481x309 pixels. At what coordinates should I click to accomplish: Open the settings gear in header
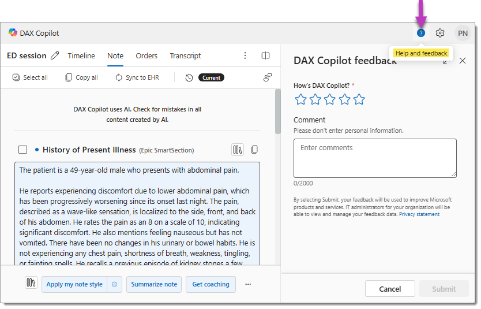pos(440,33)
